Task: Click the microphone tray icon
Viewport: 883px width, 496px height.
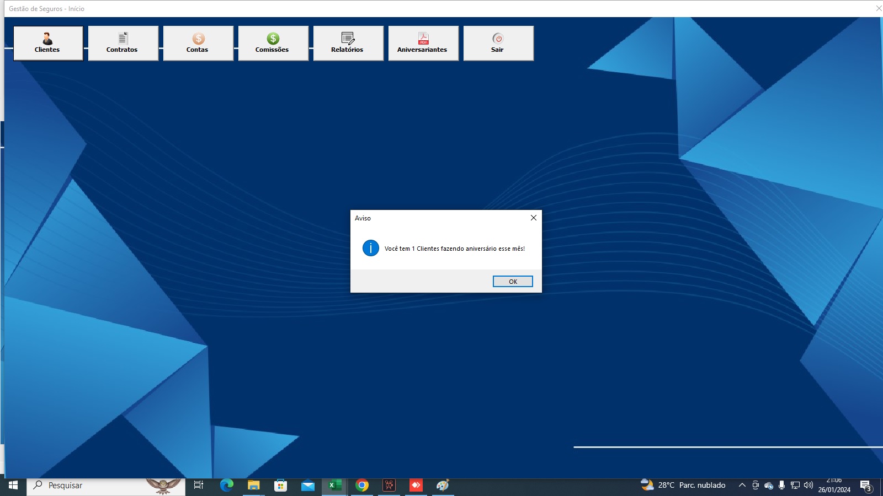Action: pos(781,485)
